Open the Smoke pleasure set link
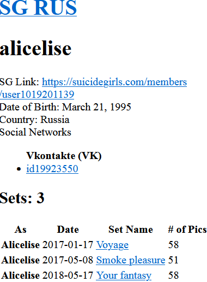The height and width of the screenshot is (282, 207). click(x=131, y=260)
